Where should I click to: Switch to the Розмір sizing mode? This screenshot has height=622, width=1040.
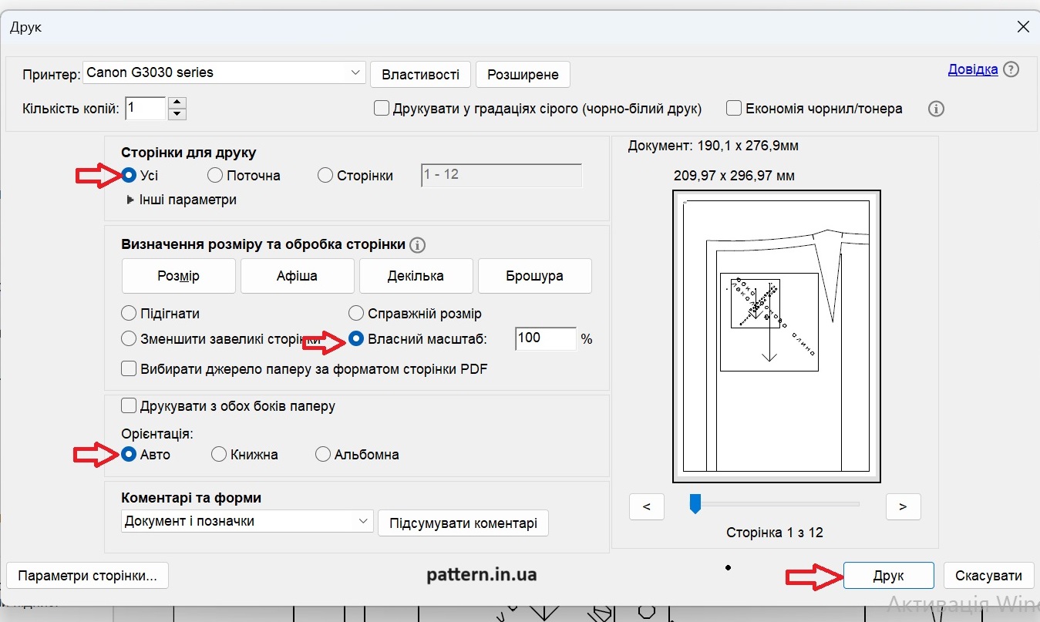(x=179, y=276)
